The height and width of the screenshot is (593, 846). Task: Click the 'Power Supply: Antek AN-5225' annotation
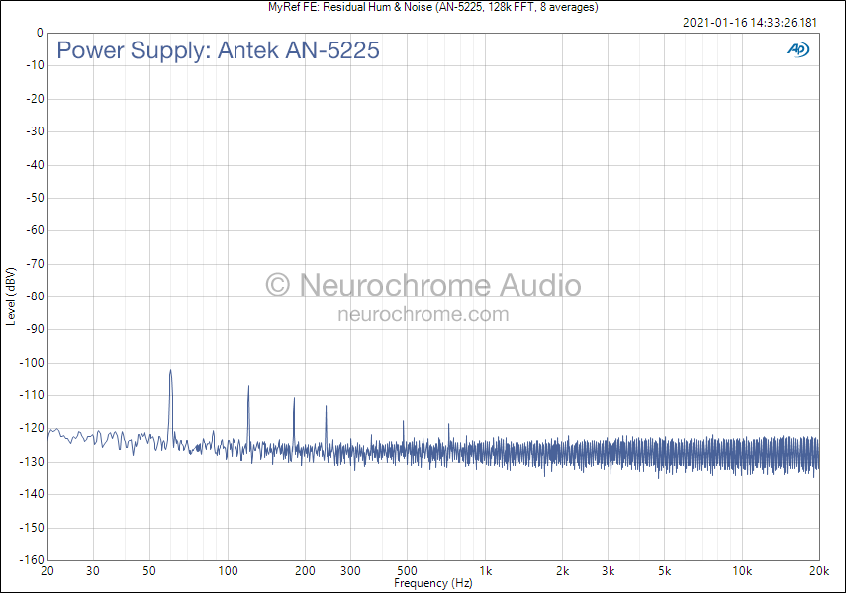coord(218,50)
